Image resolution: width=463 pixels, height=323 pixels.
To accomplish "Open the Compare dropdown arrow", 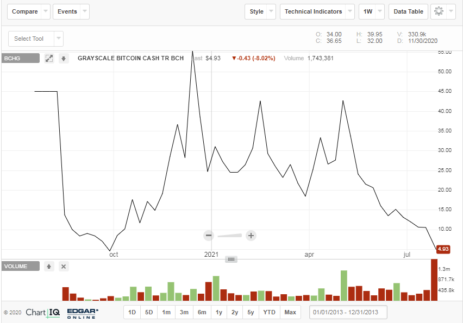I will pos(46,11).
